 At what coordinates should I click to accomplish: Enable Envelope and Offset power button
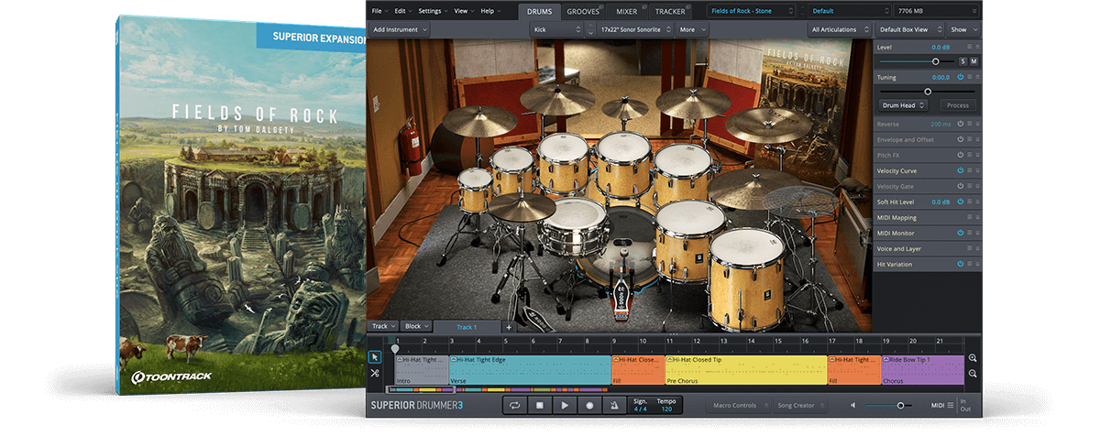pyautogui.click(x=960, y=139)
